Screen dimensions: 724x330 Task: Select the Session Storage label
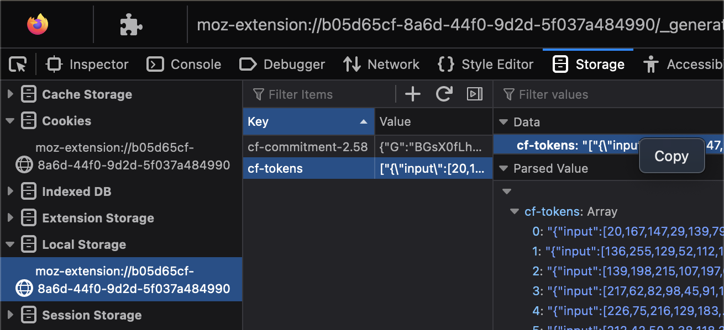click(x=92, y=315)
